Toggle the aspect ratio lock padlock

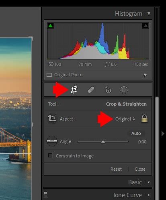[x=144, y=118]
